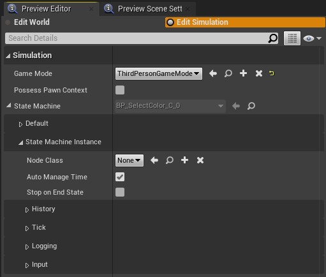Use selected asset arrow for Game Mode
This screenshot has width=326, height=277.
coord(213,73)
